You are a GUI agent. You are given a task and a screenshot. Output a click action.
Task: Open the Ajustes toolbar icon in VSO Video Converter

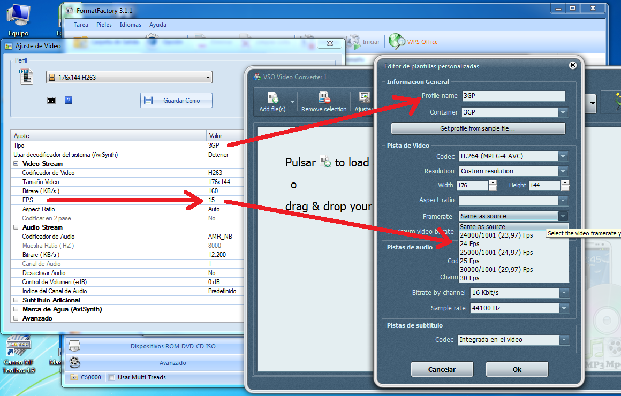coord(365,97)
